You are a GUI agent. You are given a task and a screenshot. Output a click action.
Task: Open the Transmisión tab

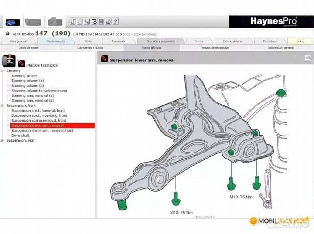point(119,41)
